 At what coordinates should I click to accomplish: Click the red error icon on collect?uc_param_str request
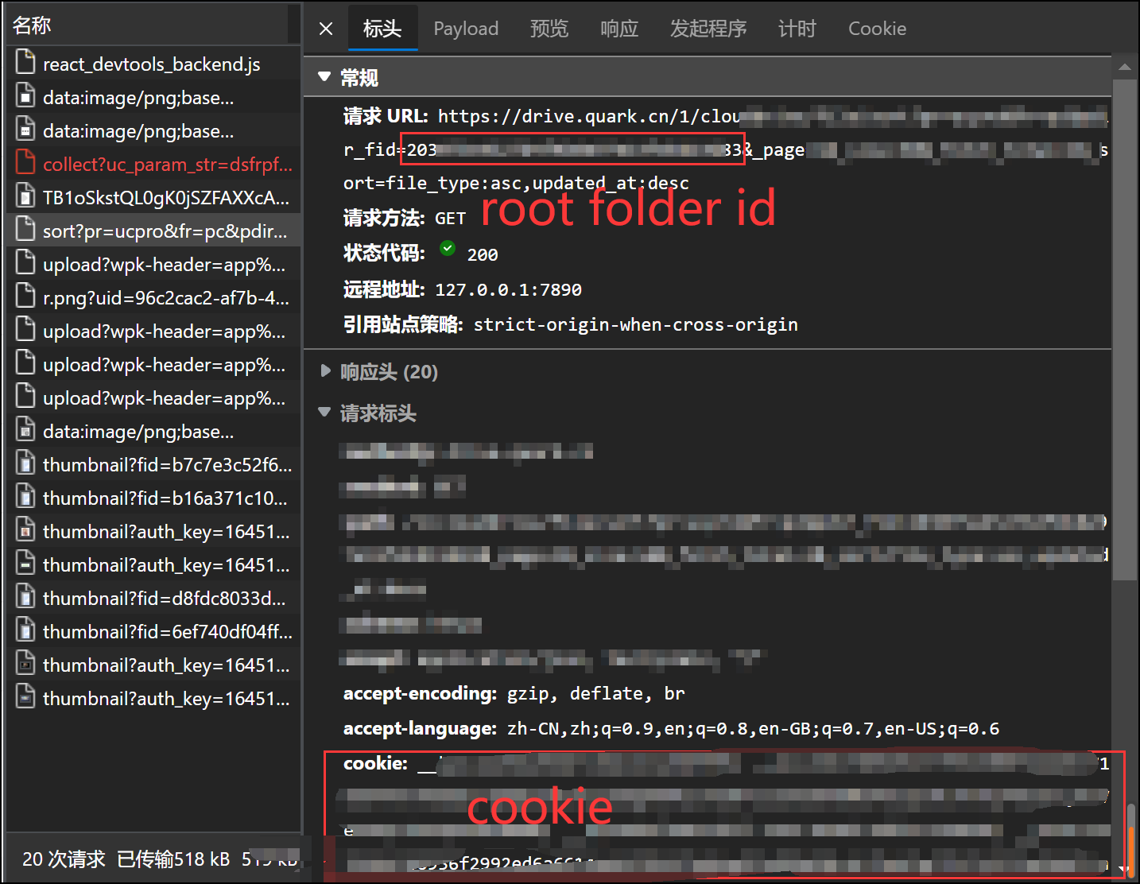point(24,163)
